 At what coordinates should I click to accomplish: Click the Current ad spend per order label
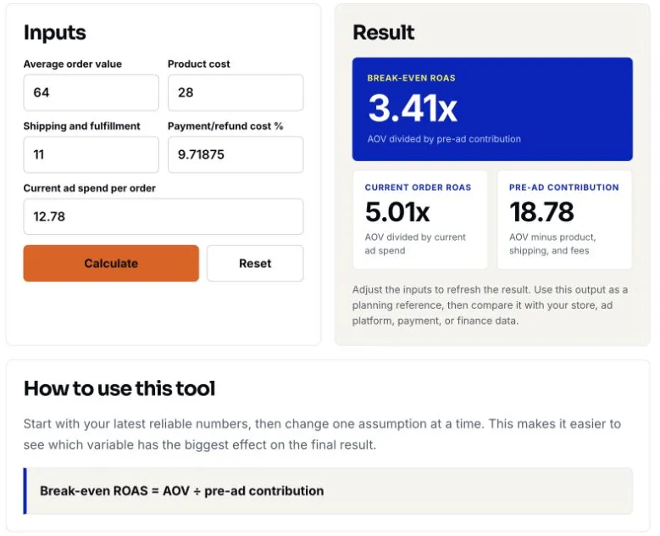pyautogui.click(x=90, y=188)
